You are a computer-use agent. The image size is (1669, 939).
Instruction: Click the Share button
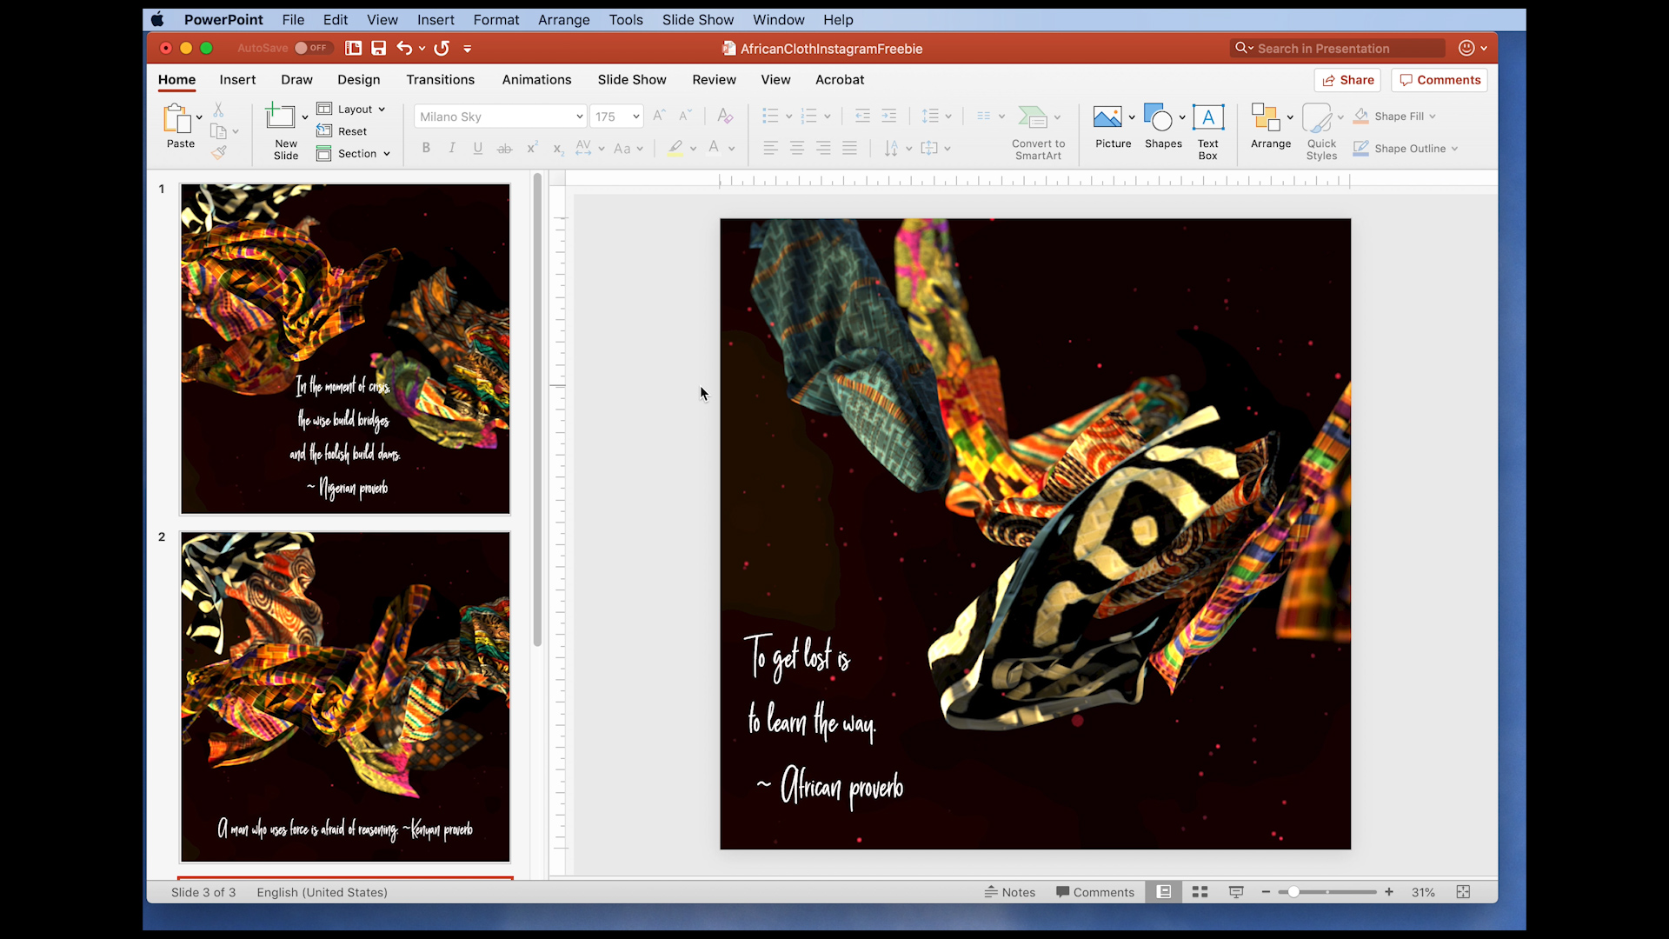click(x=1347, y=79)
